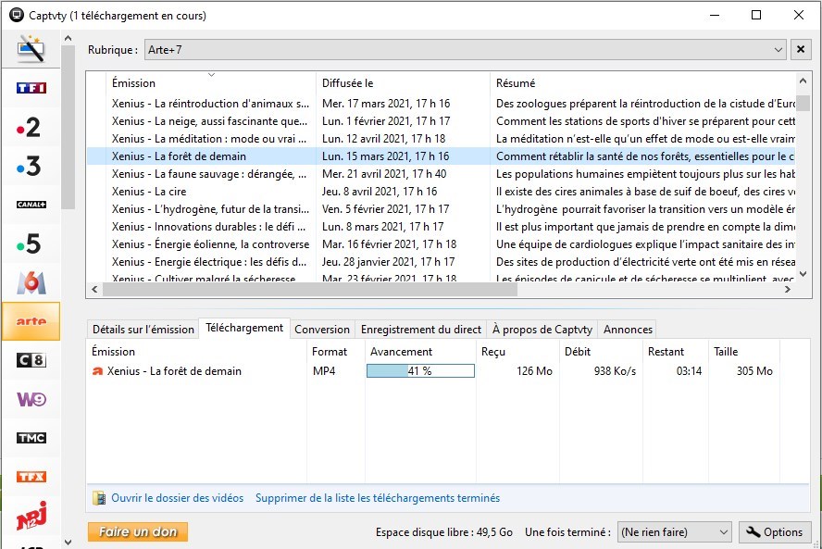Screen dimensions: 822x549
Task: Open the Une fois terminé dropdown
Action: tap(674, 532)
